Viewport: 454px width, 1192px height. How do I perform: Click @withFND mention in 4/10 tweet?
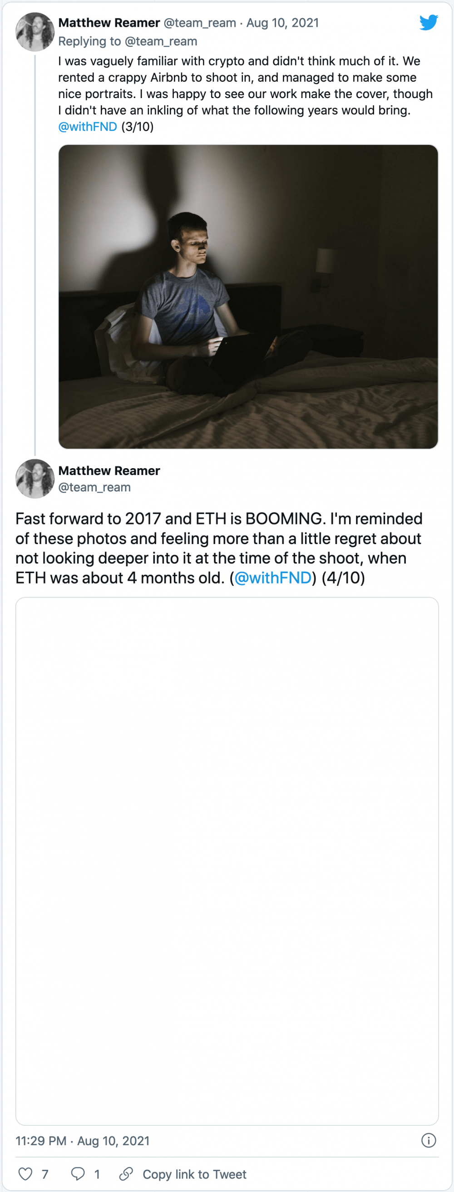click(x=273, y=578)
